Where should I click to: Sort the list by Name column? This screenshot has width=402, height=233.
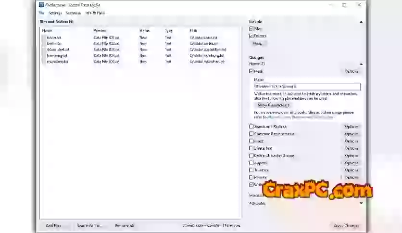(x=47, y=30)
